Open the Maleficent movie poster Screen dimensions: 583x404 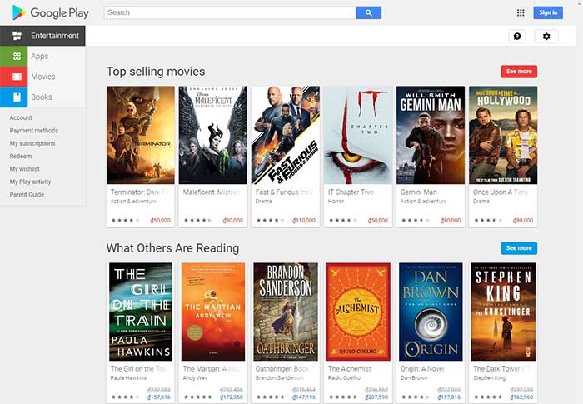(x=212, y=135)
